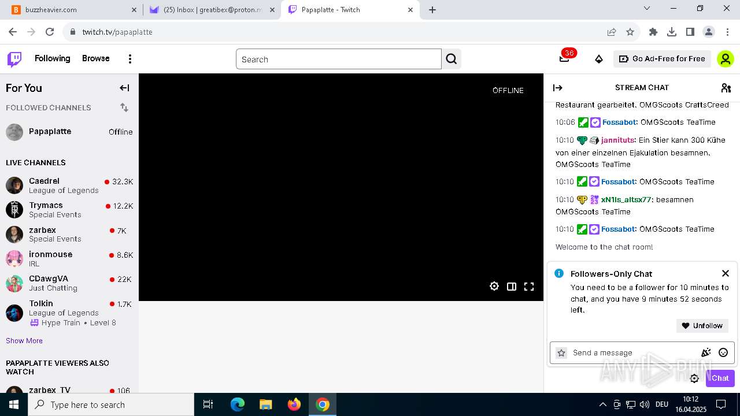Open the zarbex Special Events channel
Screen dimensions: 740x416
(x=69, y=234)
